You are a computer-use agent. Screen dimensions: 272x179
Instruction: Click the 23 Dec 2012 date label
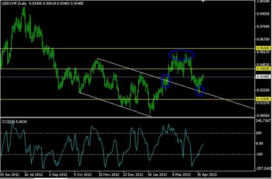pos(133,174)
